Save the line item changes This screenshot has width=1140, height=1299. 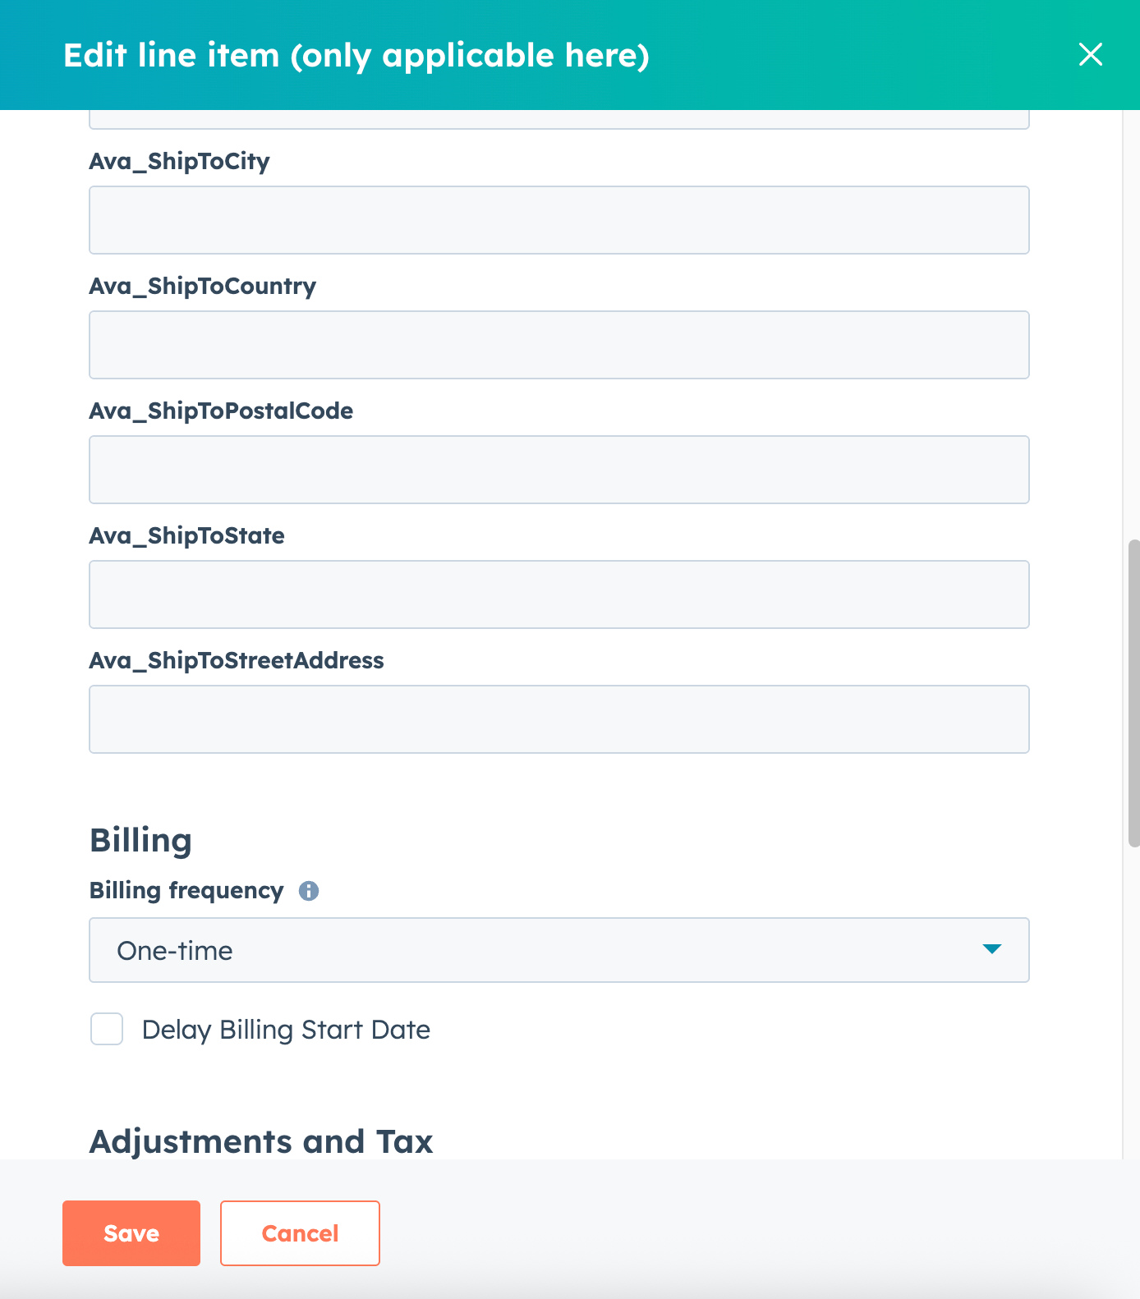click(x=131, y=1233)
